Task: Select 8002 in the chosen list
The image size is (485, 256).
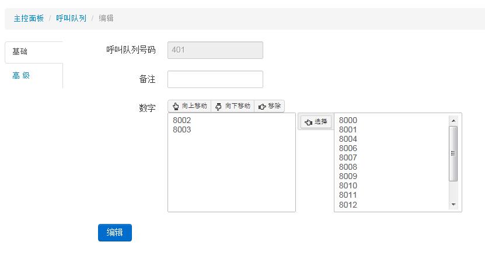Action: click(x=231, y=120)
